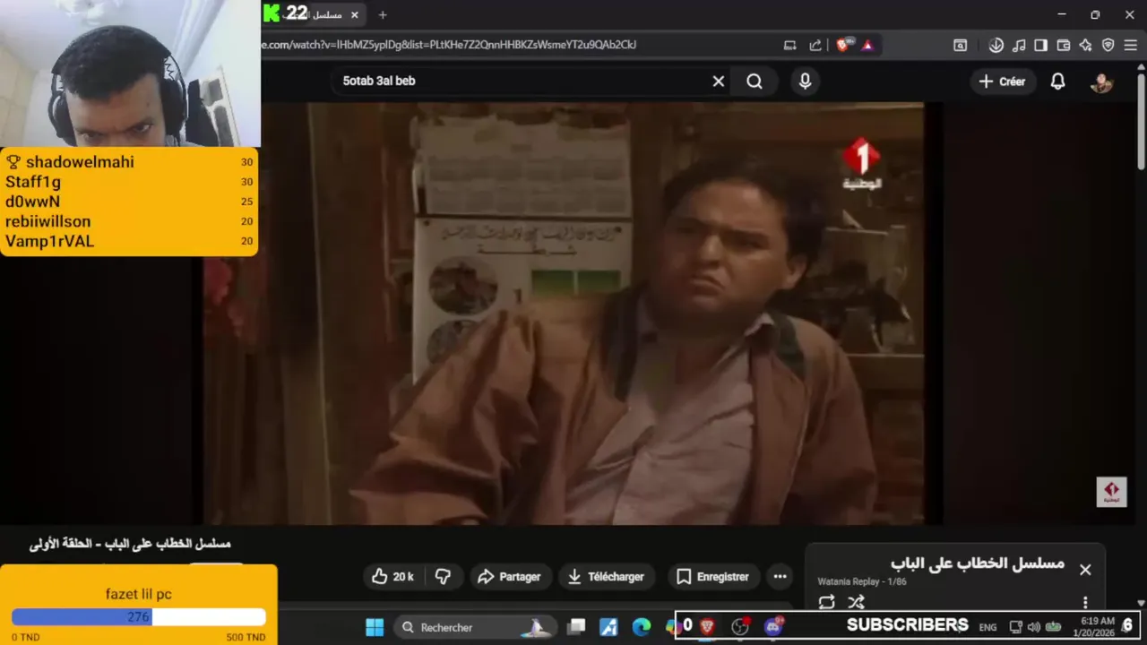Start voice search with the microphone icon
This screenshot has width=1147, height=645.
(805, 82)
